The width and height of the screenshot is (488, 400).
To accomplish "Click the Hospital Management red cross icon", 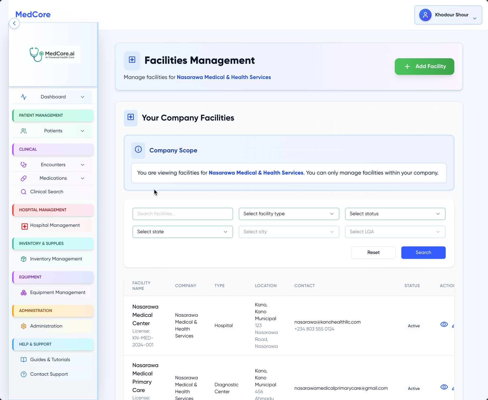I will [25, 226].
